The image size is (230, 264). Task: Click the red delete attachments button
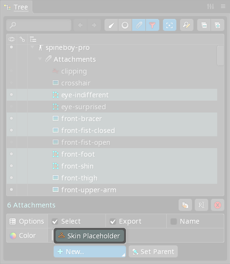(x=218, y=205)
